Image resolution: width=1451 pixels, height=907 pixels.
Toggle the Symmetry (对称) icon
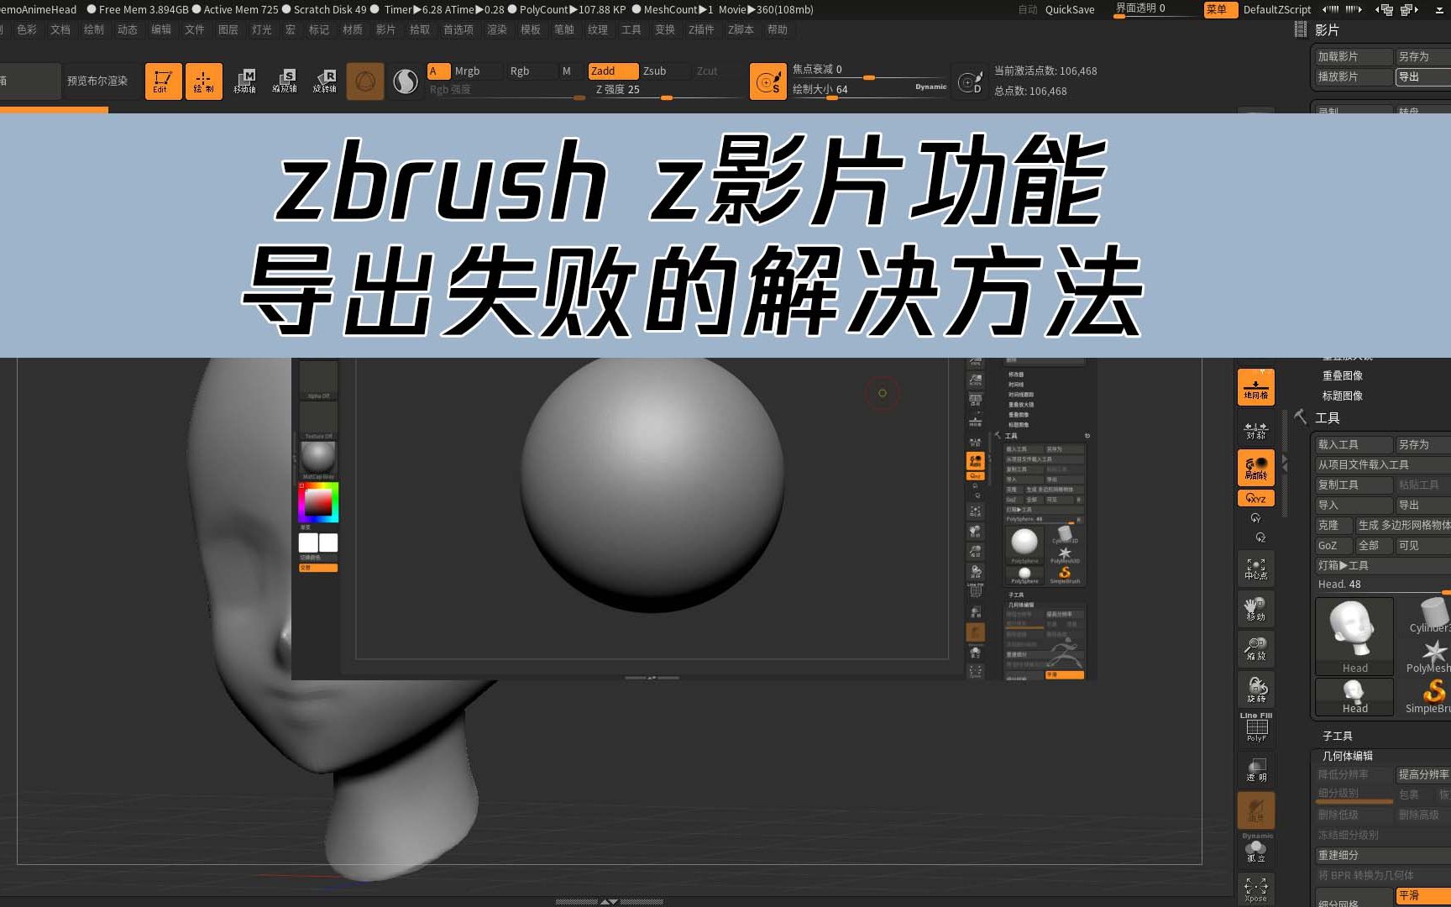[1256, 430]
